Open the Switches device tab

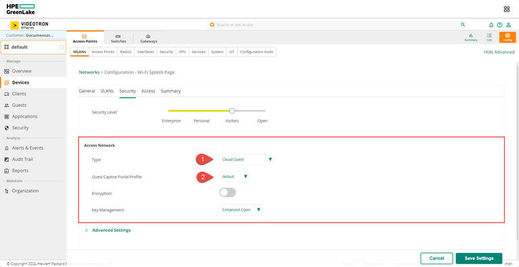coord(118,38)
